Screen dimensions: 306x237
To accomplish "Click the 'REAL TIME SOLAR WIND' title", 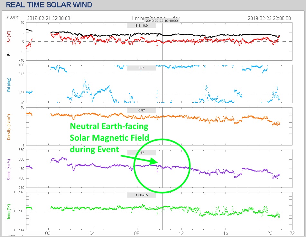I will [x=49, y=5].
